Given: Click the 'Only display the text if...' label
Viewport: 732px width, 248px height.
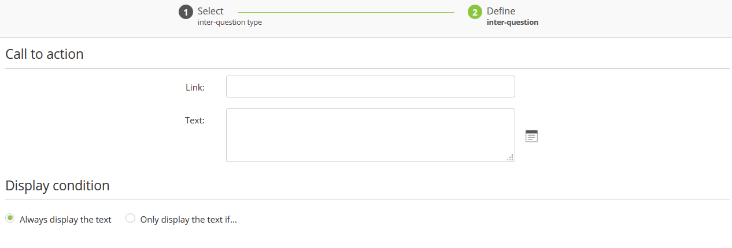Looking at the screenshot, I should pos(188,220).
